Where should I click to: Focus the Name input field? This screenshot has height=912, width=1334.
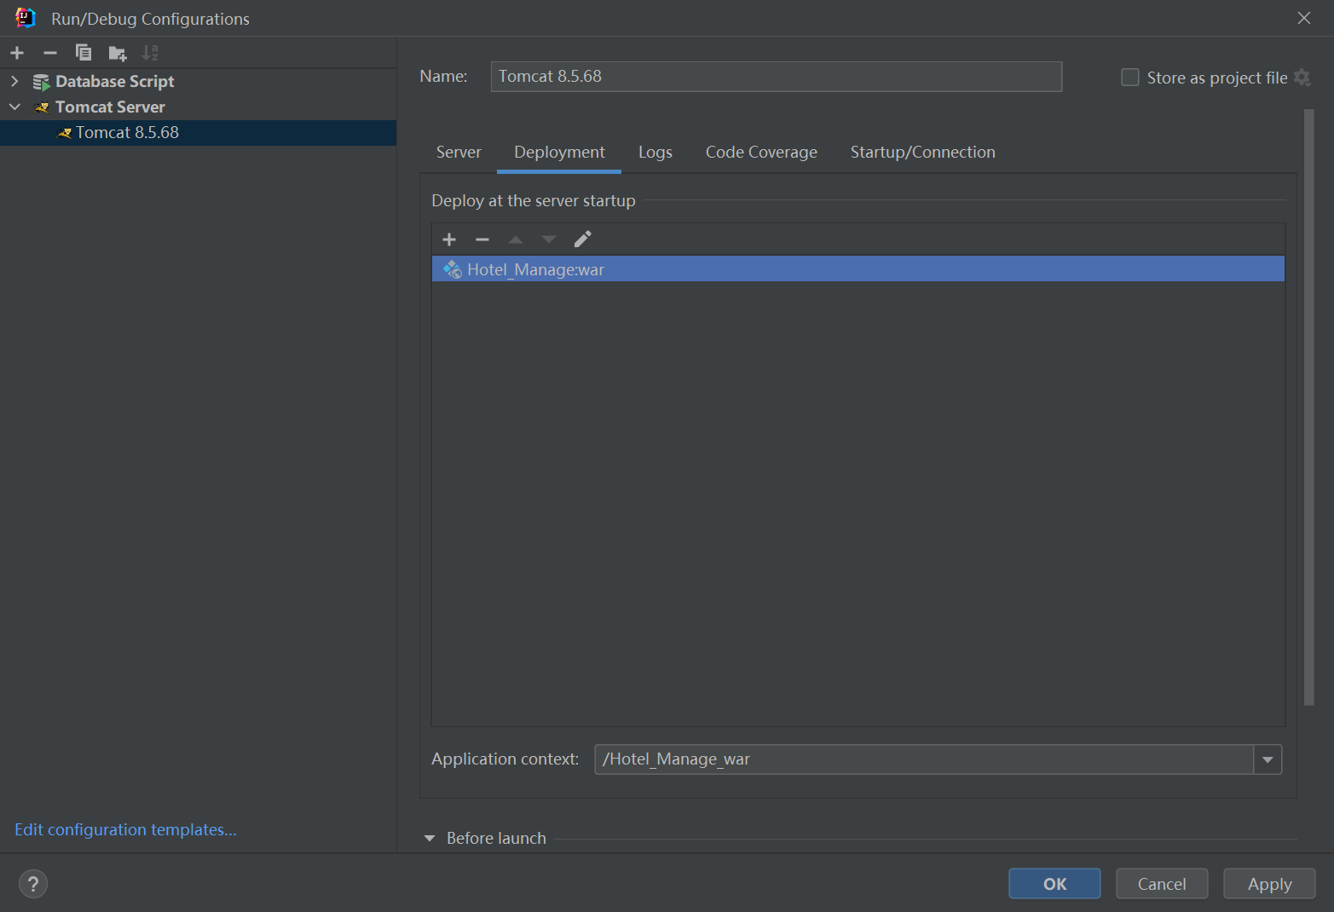pyautogui.click(x=776, y=77)
